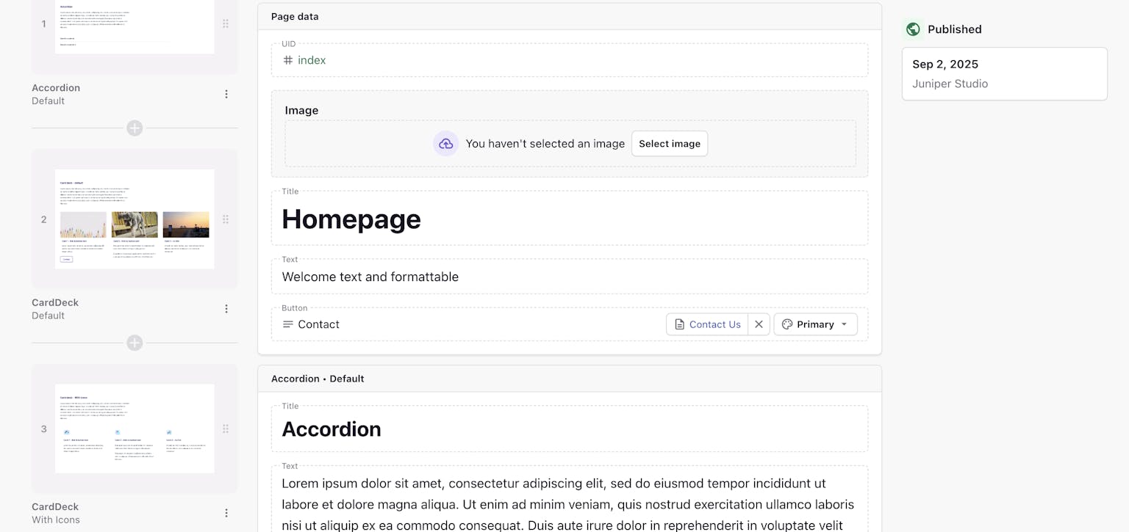Image resolution: width=1129 pixels, height=532 pixels.
Task: Open the CardDeck Default slice options menu
Action: [x=226, y=309]
